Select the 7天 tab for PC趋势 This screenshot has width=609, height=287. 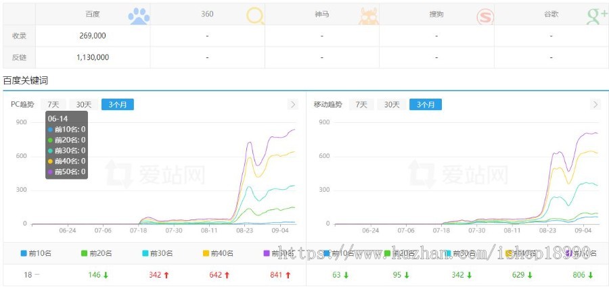coord(53,104)
